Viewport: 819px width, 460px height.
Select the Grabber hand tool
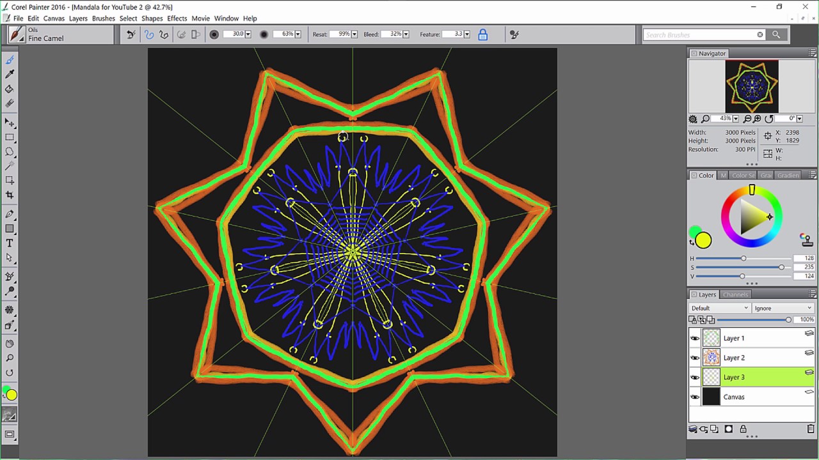pyautogui.click(x=10, y=344)
